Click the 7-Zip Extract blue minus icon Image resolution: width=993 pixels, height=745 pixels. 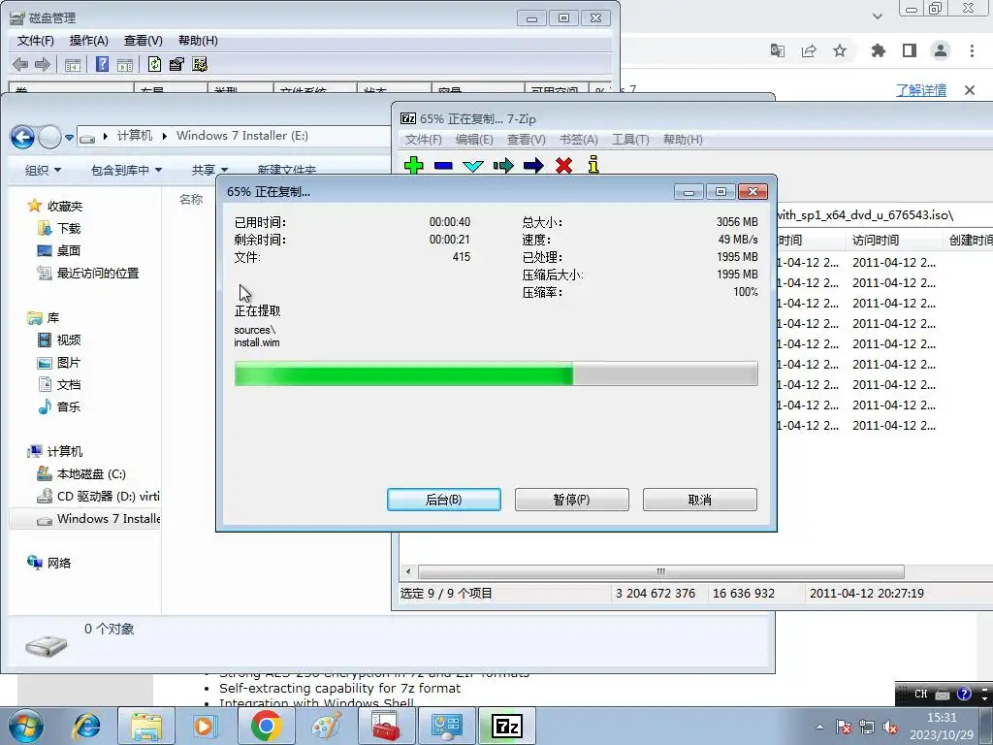click(x=443, y=165)
